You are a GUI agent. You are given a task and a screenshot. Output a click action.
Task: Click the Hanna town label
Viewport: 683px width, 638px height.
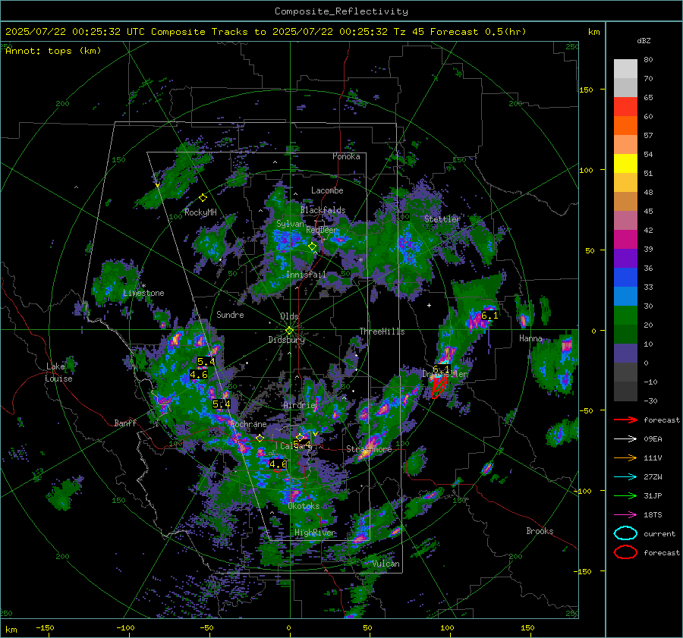[x=530, y=338]
